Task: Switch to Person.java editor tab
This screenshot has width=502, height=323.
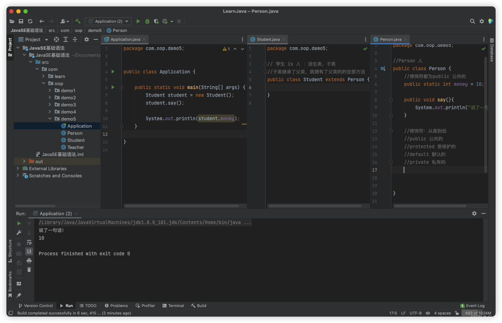Action: (x=391, y=39)
